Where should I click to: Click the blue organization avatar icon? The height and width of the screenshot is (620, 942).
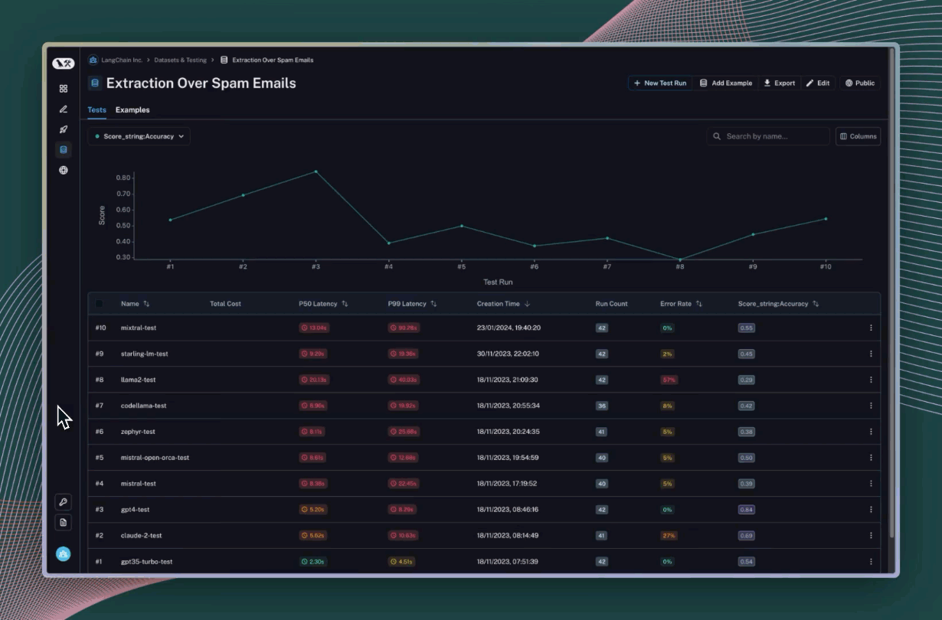pyautogui.click(x=64, y=554)
